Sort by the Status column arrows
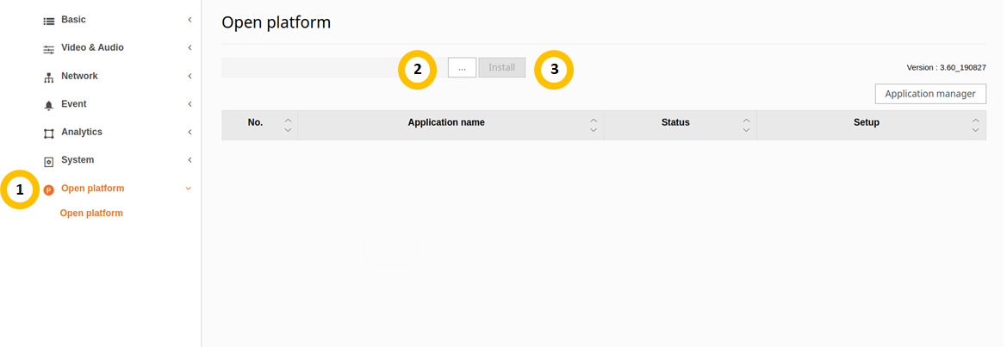The image size is (1007, 347). click(x=746, y=125)
